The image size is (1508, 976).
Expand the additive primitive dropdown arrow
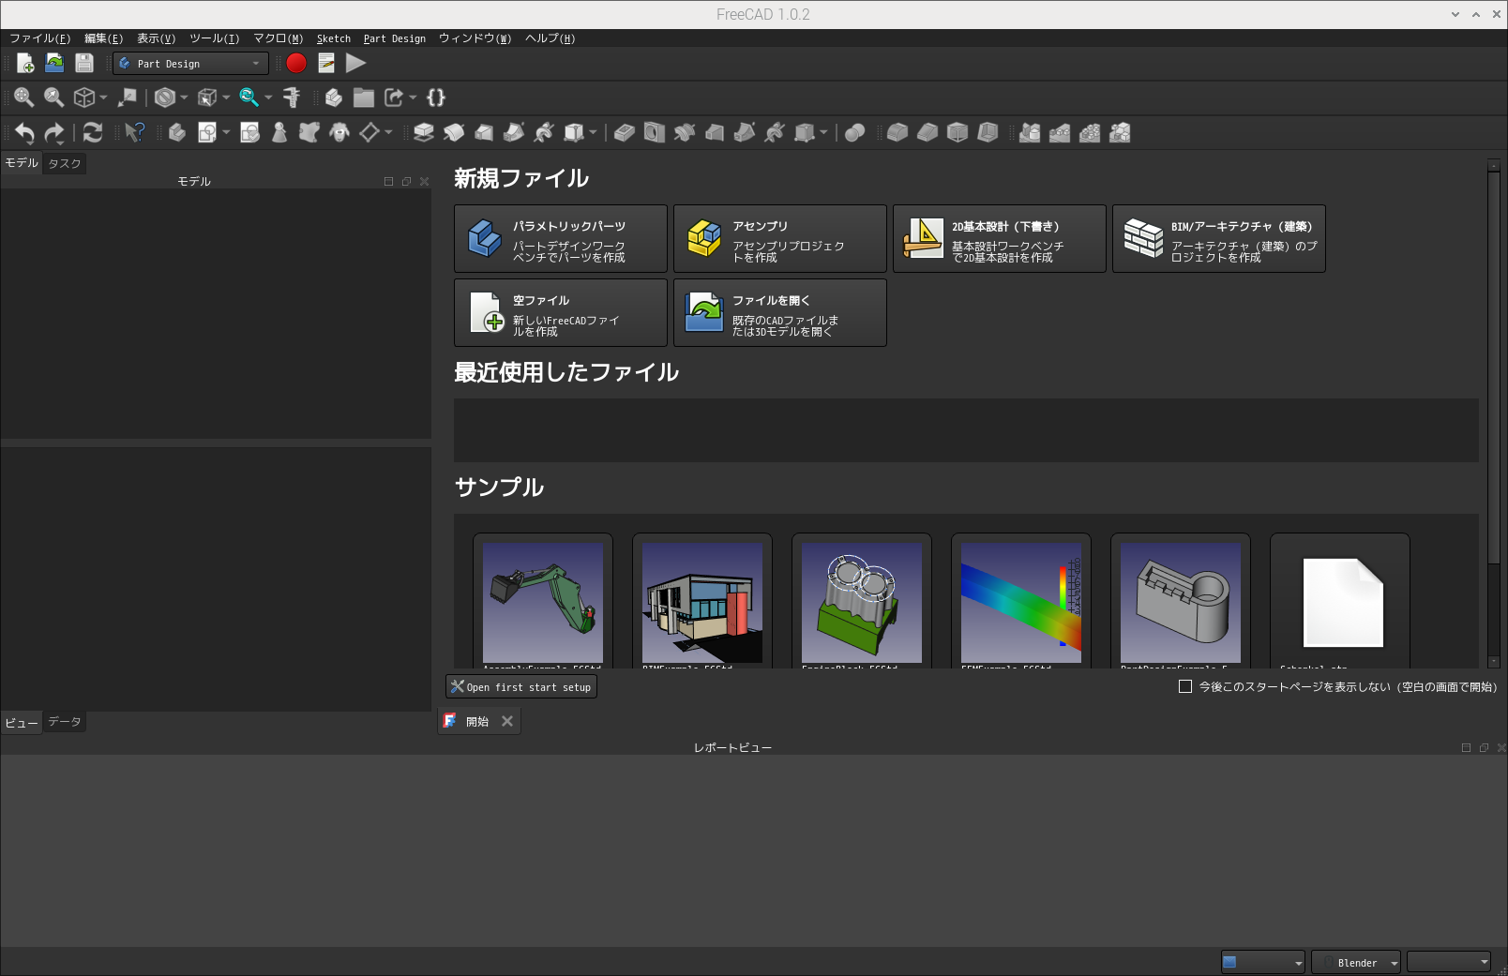click(x=593, y=133)
